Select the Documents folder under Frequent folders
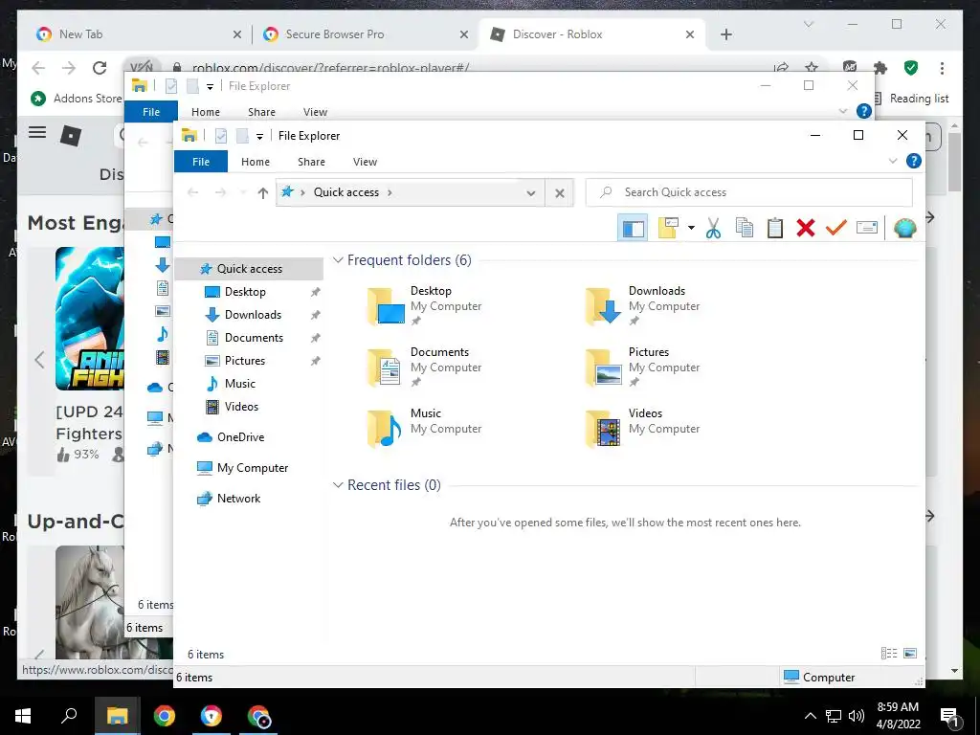 click(426, 367)
